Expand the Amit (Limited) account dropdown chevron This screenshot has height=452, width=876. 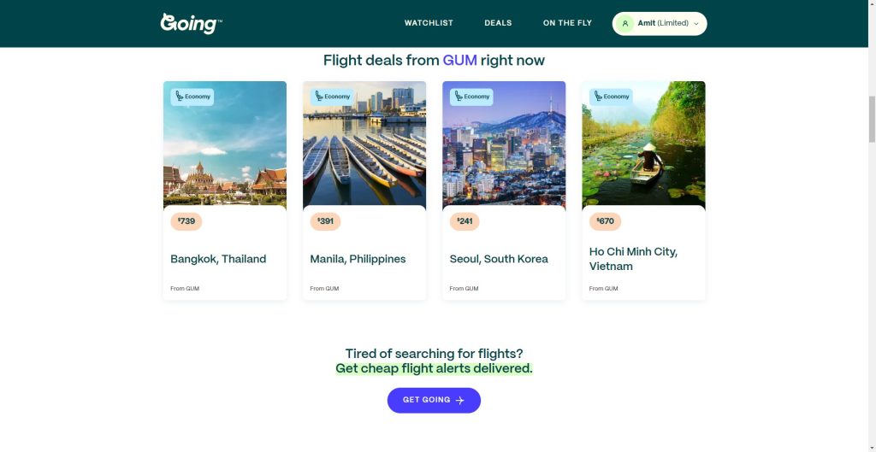coord(696,24)
